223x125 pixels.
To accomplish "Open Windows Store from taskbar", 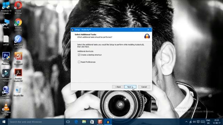I will [92, 122].
